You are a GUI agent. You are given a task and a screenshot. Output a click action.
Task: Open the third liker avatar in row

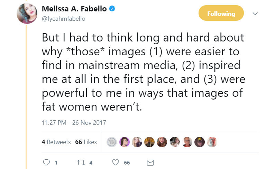pyautogui.click(x=137, y=142)
